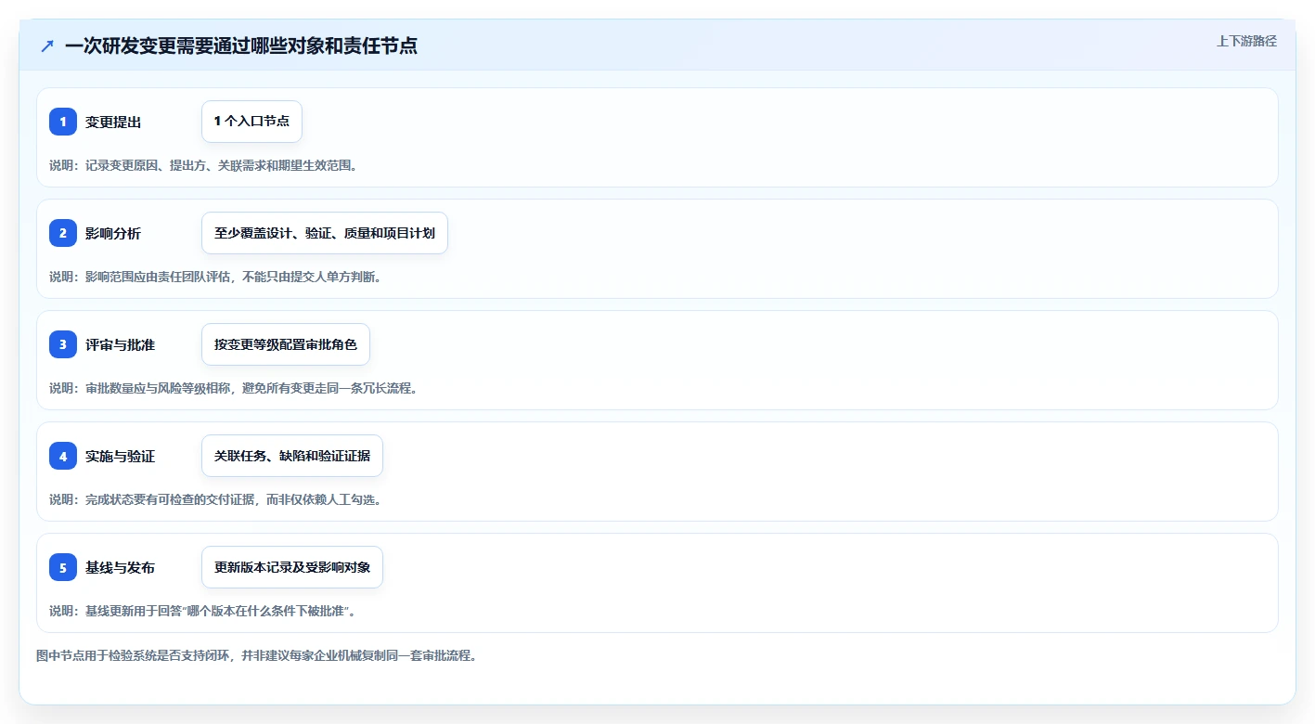
Task: Click the description starting 基线更新用于回答
Action: click(202, 611)
